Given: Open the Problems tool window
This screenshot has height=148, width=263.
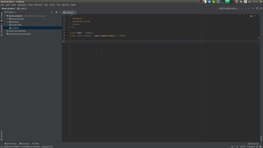Looking at the screenshot, I should tap(11, 143).
